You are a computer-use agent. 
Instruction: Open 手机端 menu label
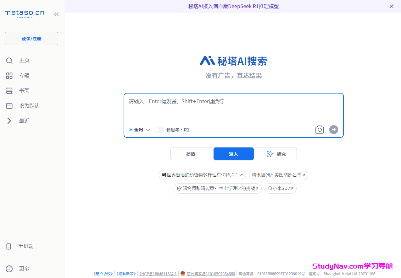[26, 246]
